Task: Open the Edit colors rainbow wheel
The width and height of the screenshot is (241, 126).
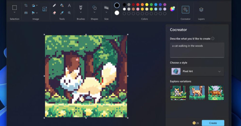Action: tap(172, 9)
